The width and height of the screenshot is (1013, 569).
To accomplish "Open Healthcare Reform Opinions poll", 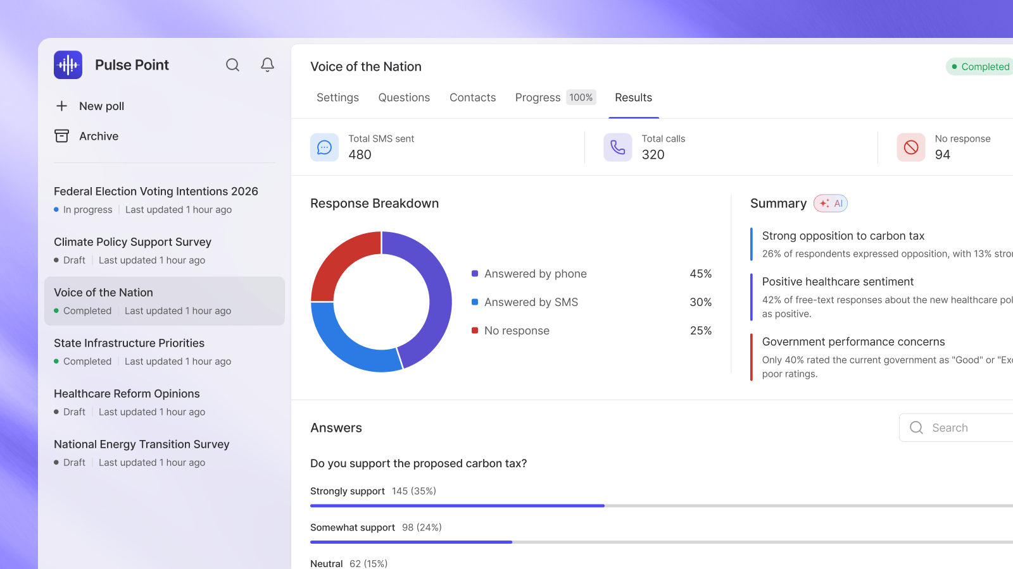I will [165, 402].
